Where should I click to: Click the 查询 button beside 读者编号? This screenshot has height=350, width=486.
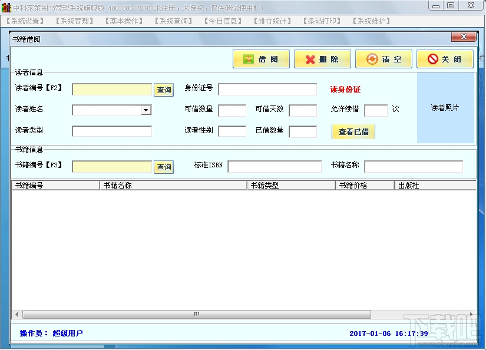tap(164, 90)
